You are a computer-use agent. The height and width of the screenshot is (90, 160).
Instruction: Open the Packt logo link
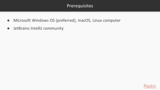pos(150,86)
